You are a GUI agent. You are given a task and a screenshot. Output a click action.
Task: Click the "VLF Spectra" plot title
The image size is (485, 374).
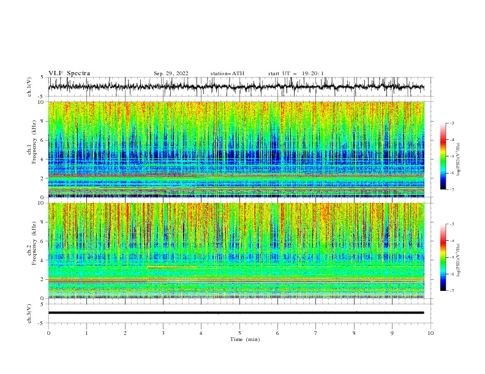pyautogui.click(x=69, y=73)
